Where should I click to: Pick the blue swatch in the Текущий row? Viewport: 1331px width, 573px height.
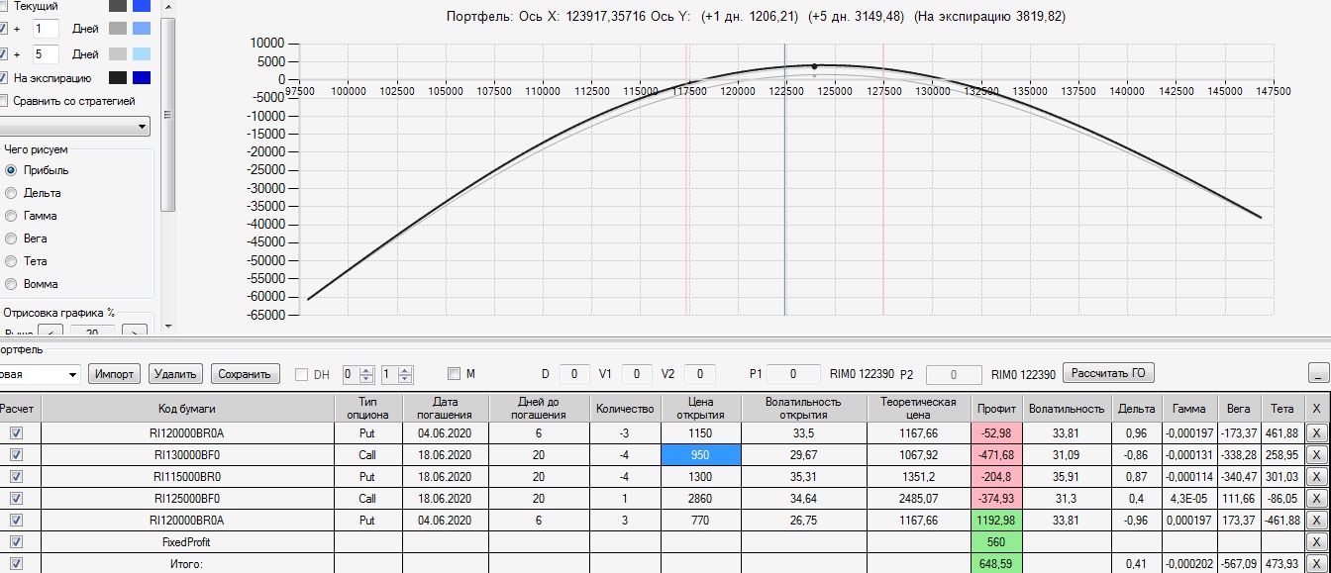pyautogui.click(x=142, y=6)
